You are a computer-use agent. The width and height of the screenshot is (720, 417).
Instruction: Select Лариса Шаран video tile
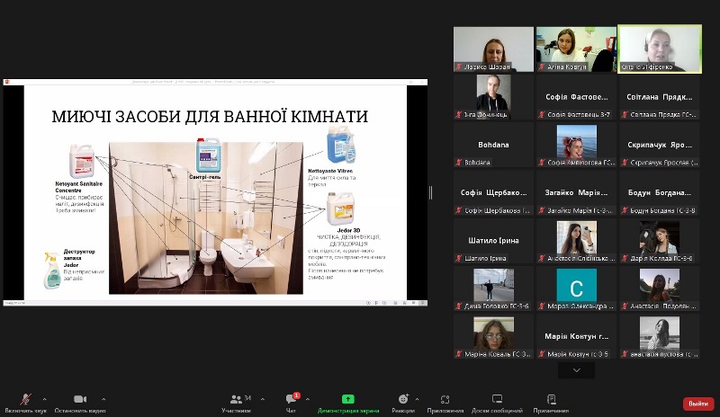pyautogui.click(x=493, y=49)
